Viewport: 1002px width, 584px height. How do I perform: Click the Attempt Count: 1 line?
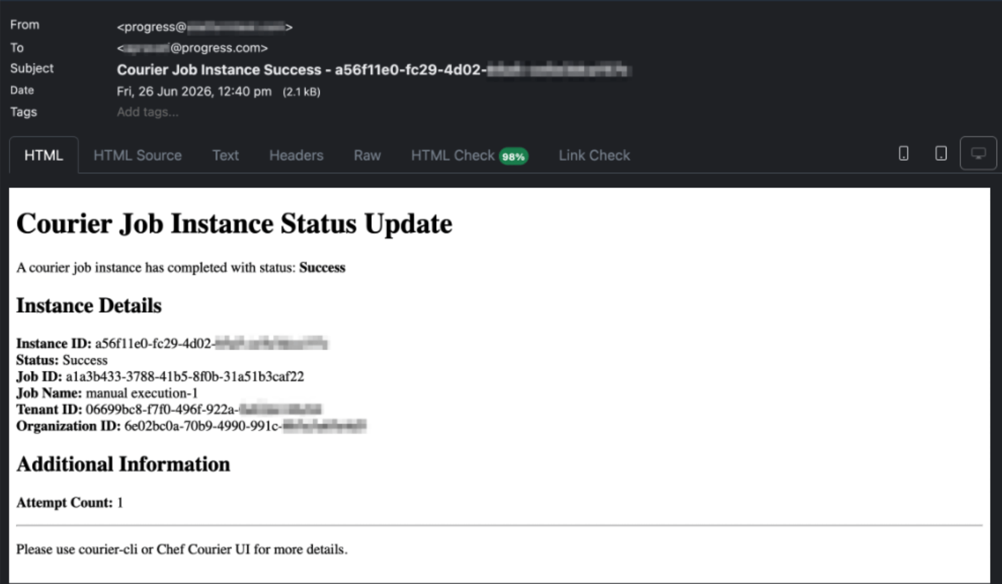pos(70,502)
